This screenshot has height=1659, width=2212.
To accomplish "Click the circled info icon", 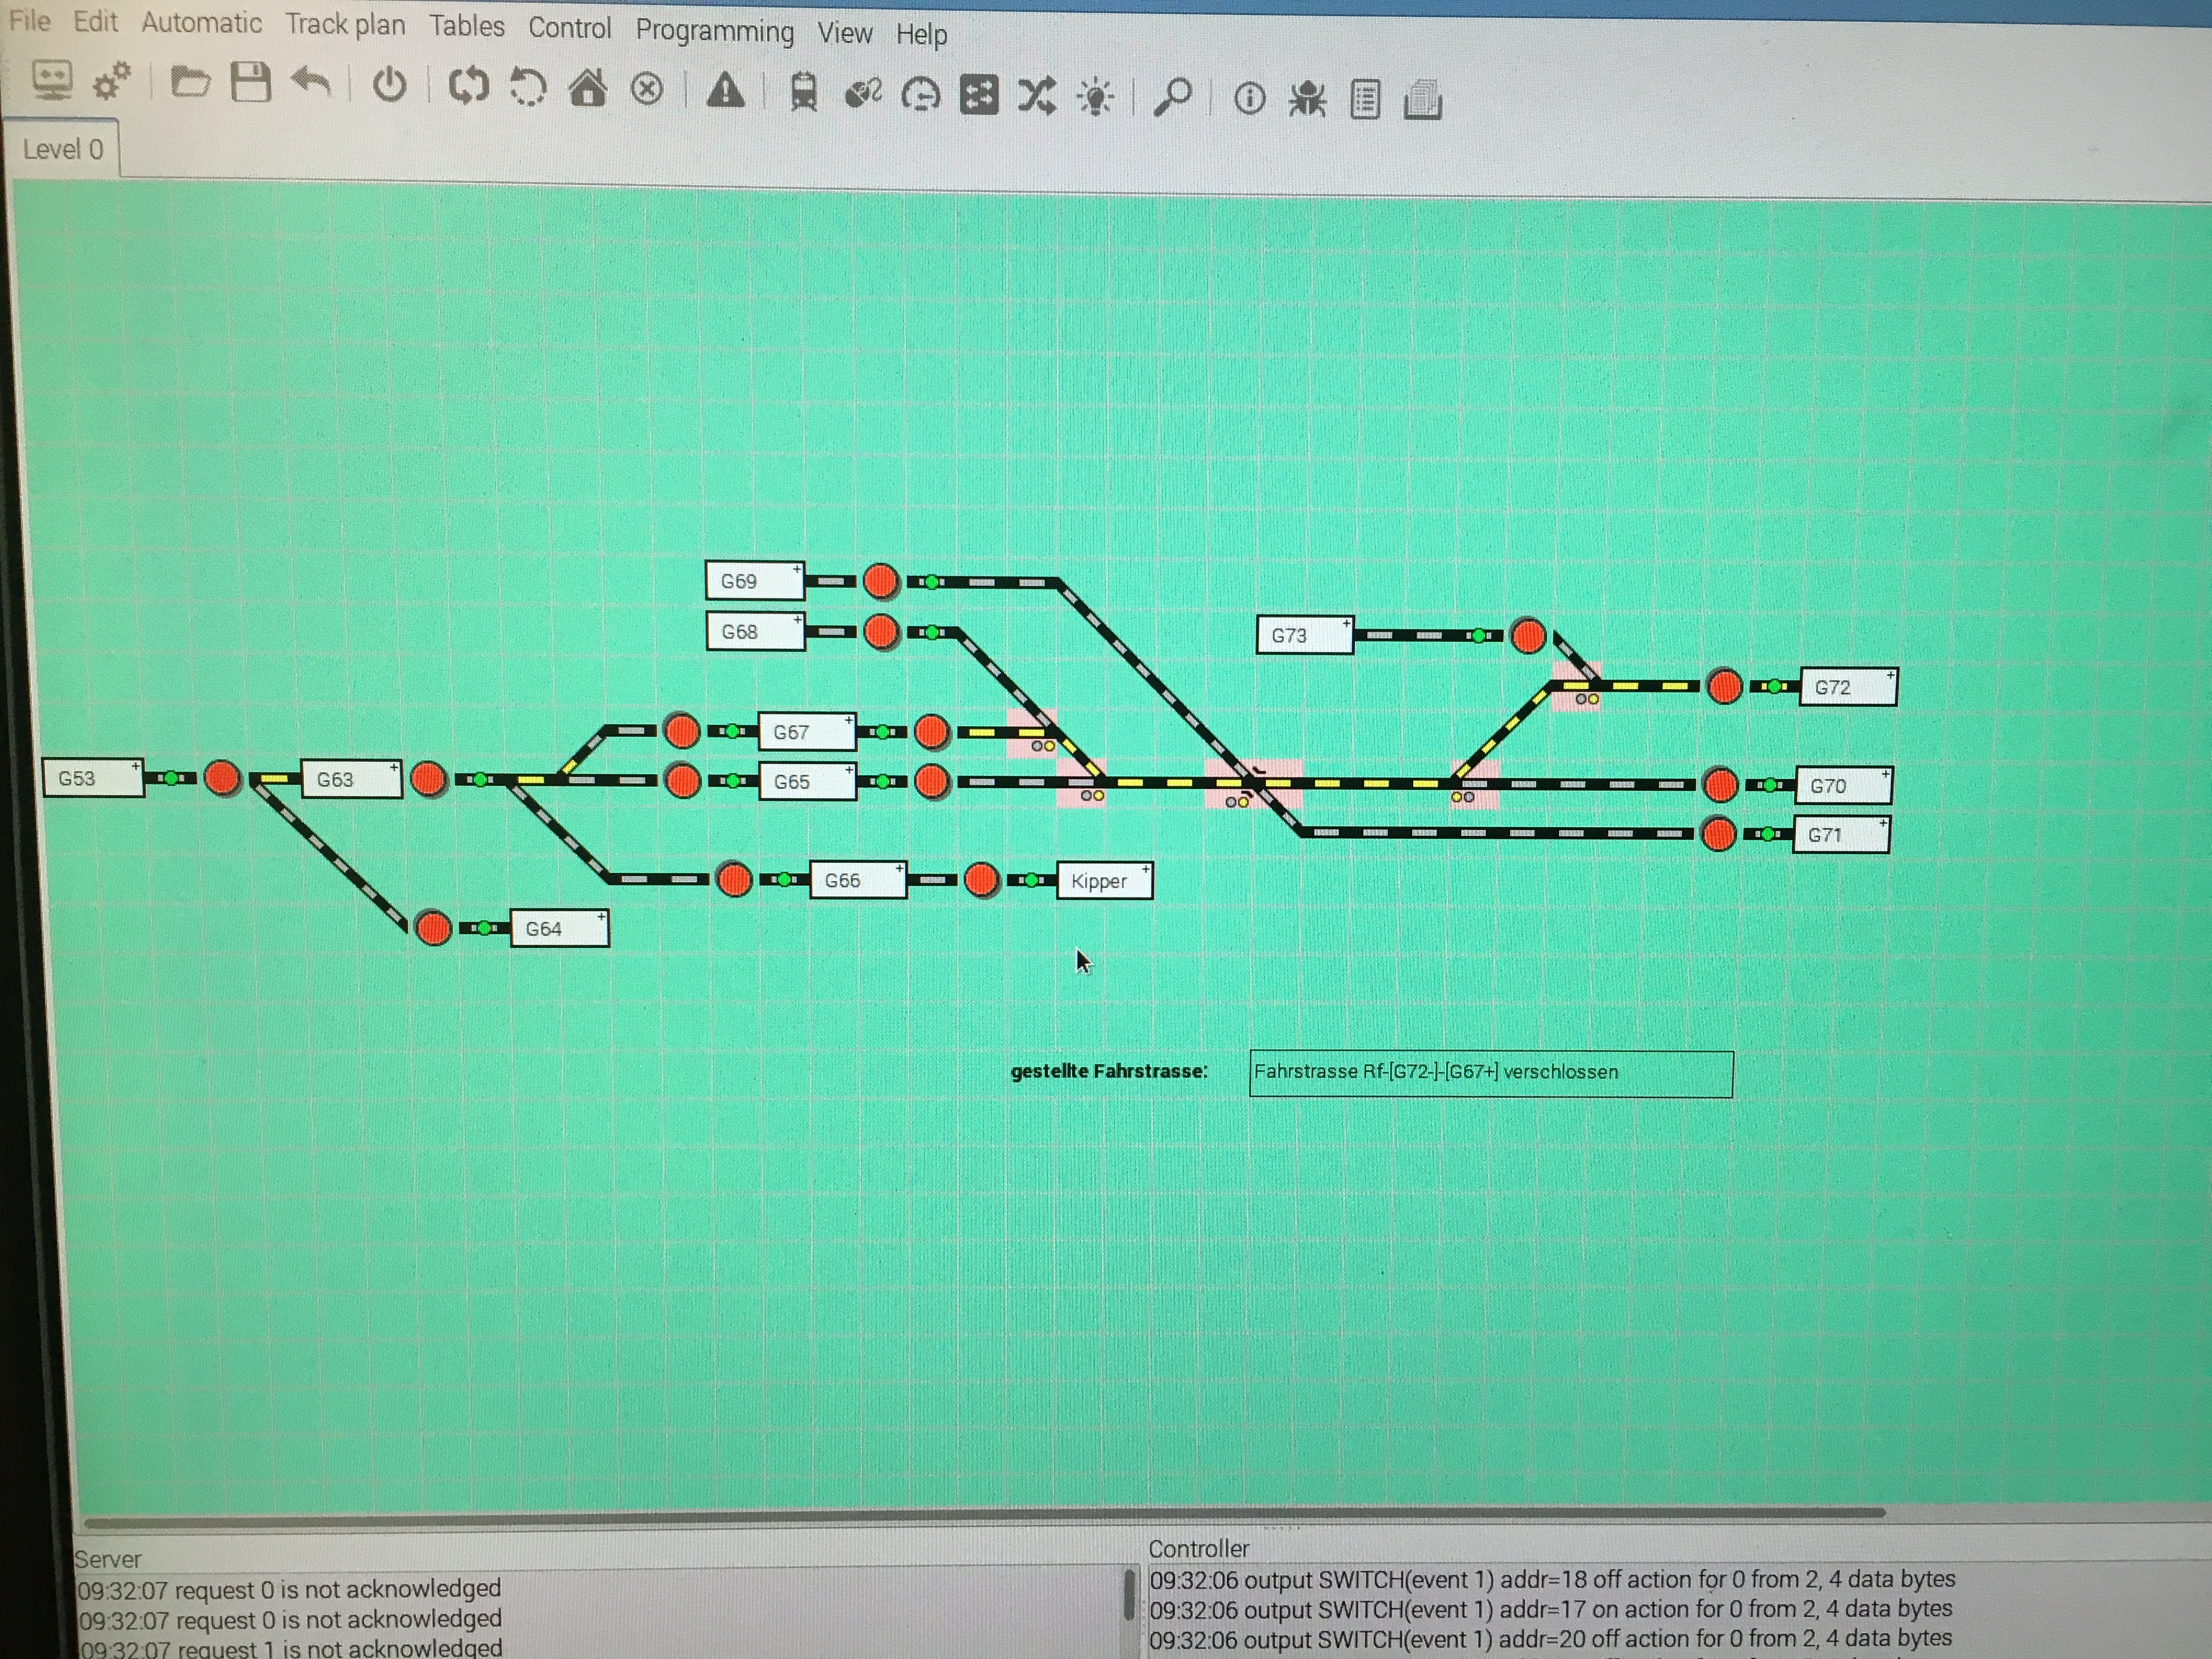I will pos(1249,99).
